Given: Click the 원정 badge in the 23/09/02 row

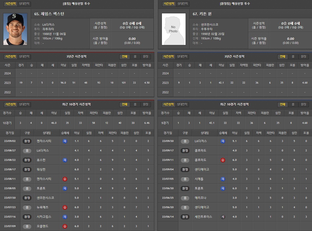Looking at the screenshot, I should pos(27,141).
